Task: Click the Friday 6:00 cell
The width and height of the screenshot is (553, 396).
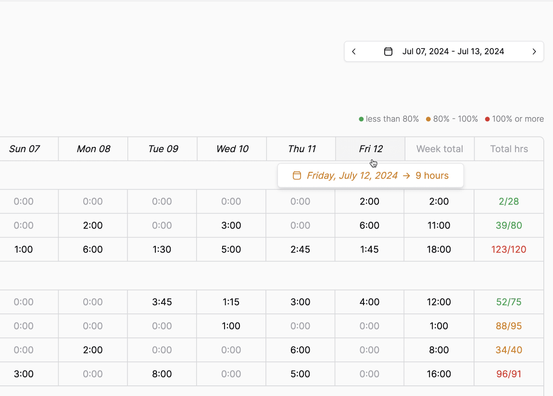Action: tap(369, 225)
